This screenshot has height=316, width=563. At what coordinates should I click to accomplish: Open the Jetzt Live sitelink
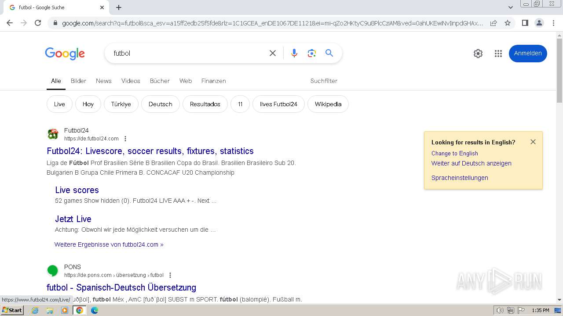pyautogui.click(x=73, y=219)
